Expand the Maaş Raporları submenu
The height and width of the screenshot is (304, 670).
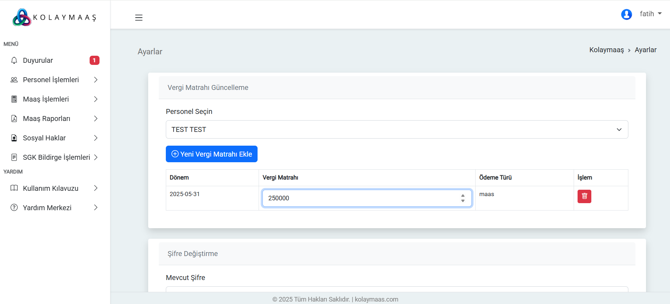[x=55, y=118]
